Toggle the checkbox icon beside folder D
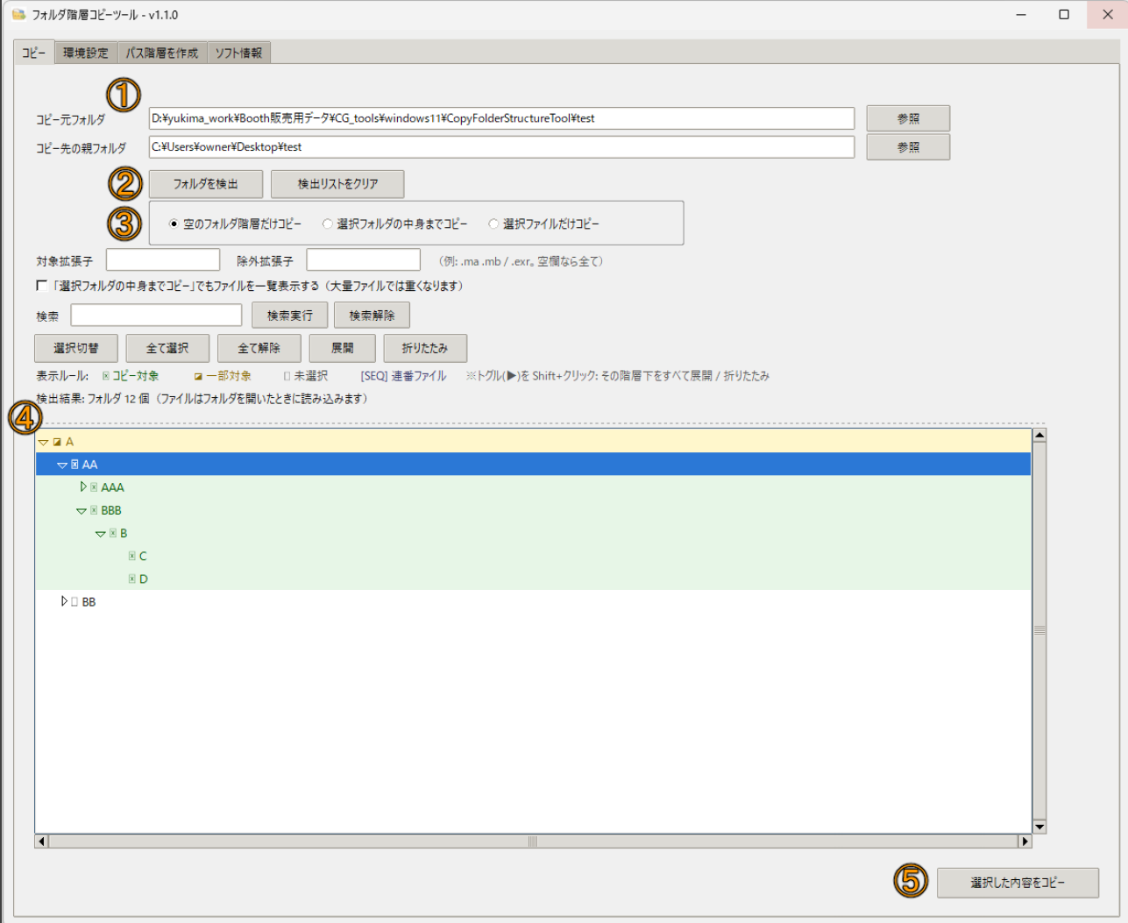Viewport: 1128px width, 923px height. pos(132,579)
